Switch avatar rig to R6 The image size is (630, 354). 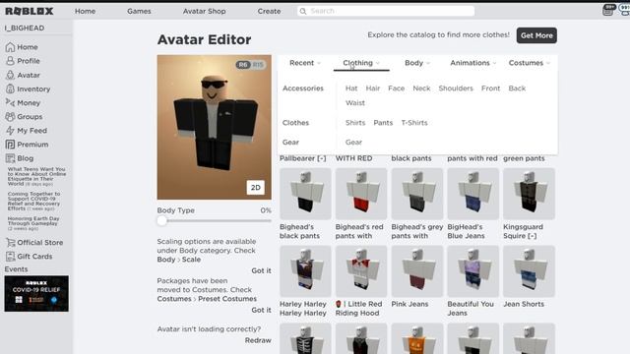tap(243, 65)
